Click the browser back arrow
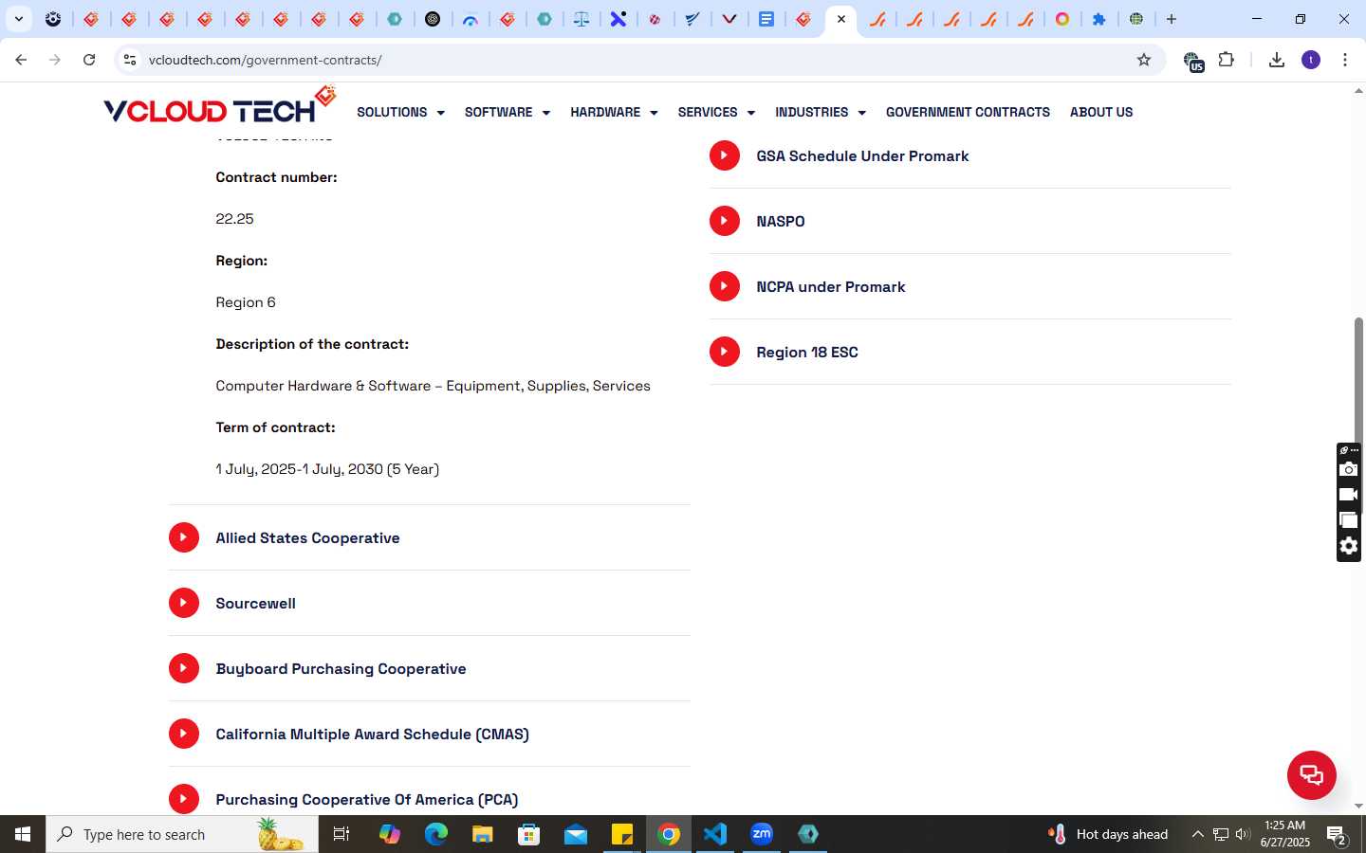The height and width of the screenshot is (853, 1366). 21,60
